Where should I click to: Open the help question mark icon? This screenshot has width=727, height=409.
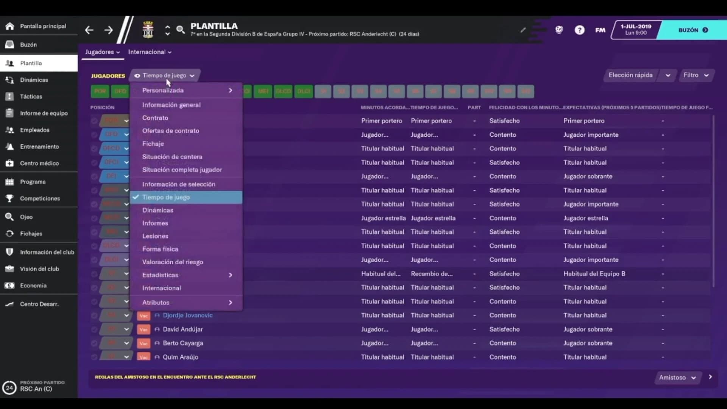tap(580, 30)
